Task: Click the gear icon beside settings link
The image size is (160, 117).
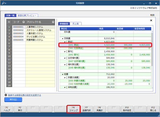Action: (x=6, y=95)
